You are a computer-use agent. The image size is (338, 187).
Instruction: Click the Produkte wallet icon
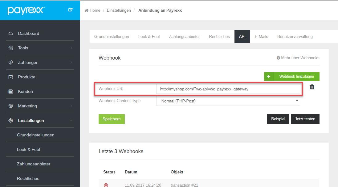[x=10, y=77]
